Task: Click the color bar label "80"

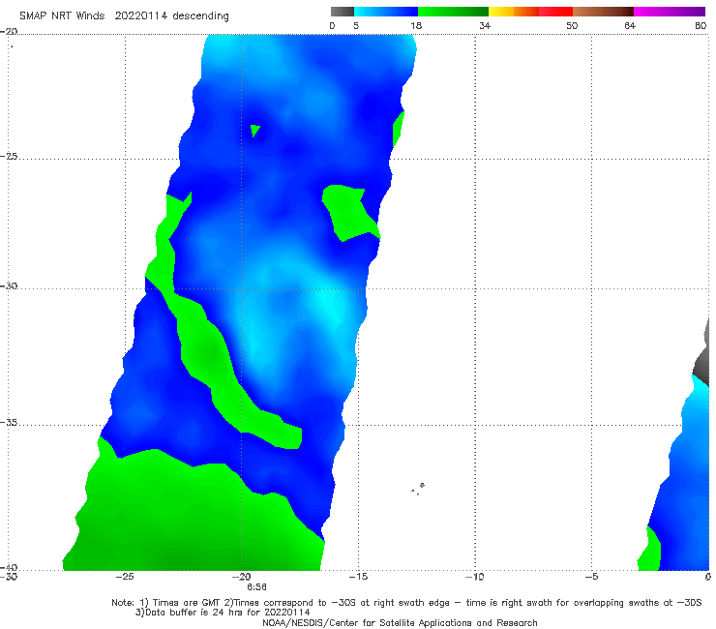Action: point(701,26)
